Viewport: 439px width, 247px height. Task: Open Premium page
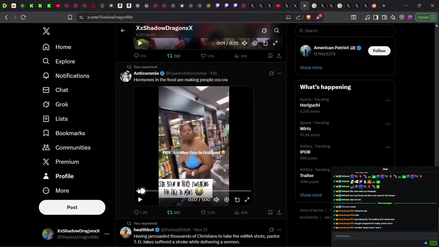(x=60, y=162)
